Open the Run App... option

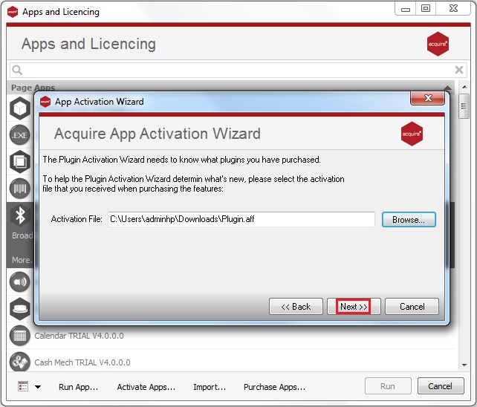point(78,387)
